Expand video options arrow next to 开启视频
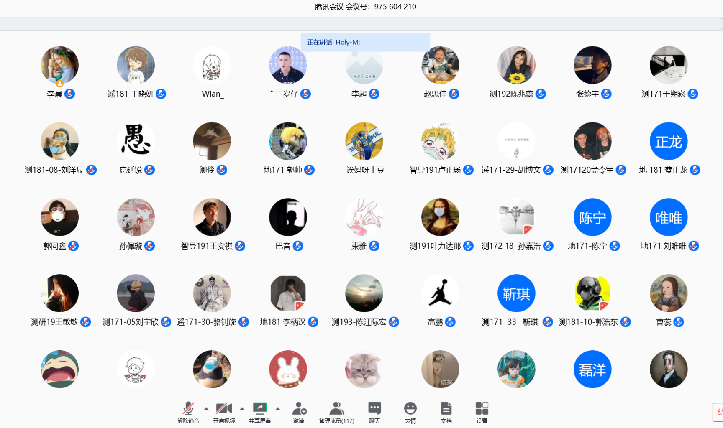This screenshot has height=428, width=723. pos(242,409)
